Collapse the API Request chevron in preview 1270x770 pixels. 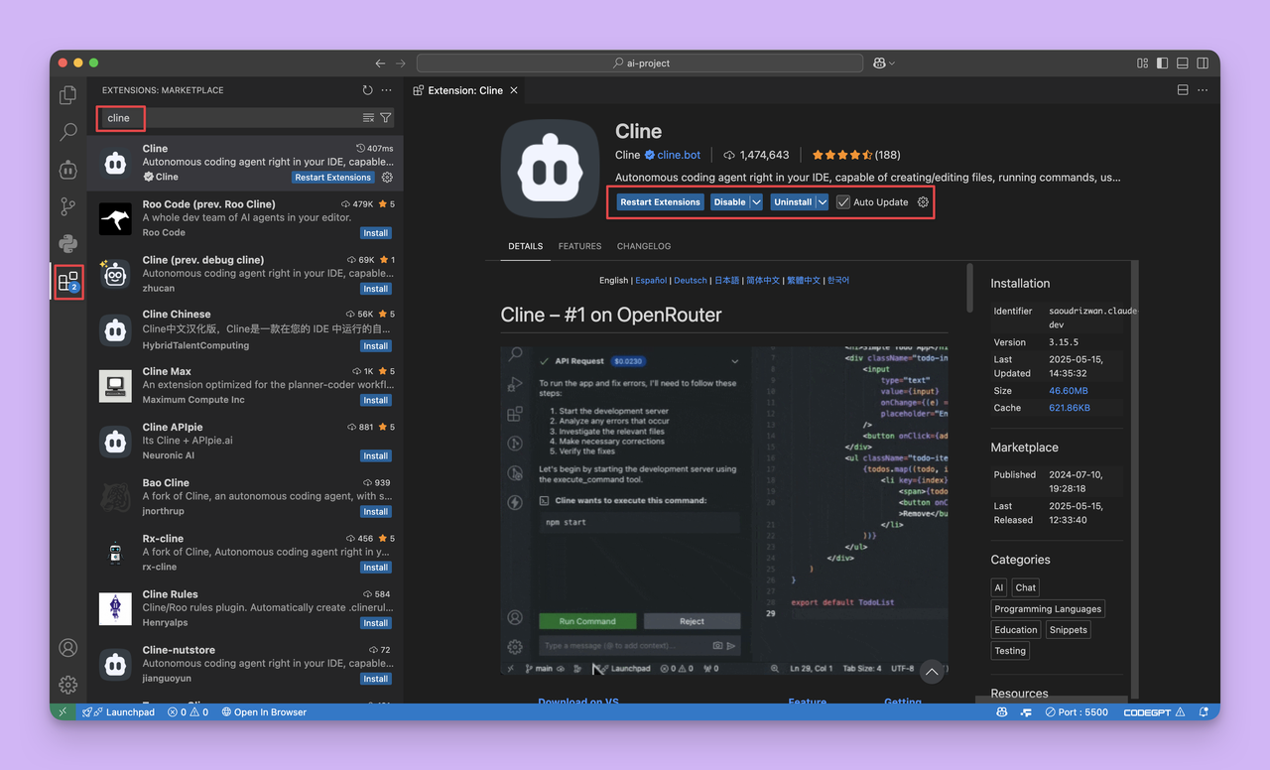(x=735, y=361)
